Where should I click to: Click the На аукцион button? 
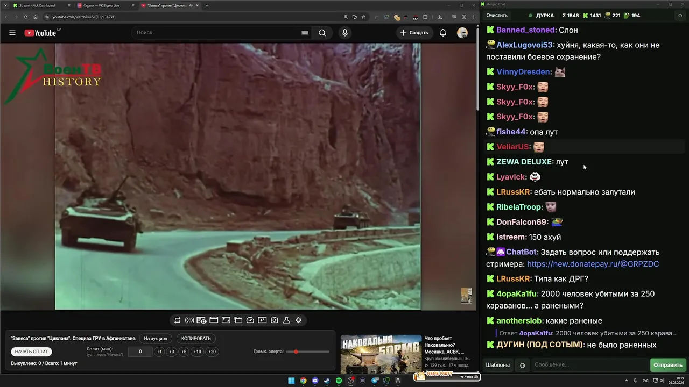(x=156, y=339)
